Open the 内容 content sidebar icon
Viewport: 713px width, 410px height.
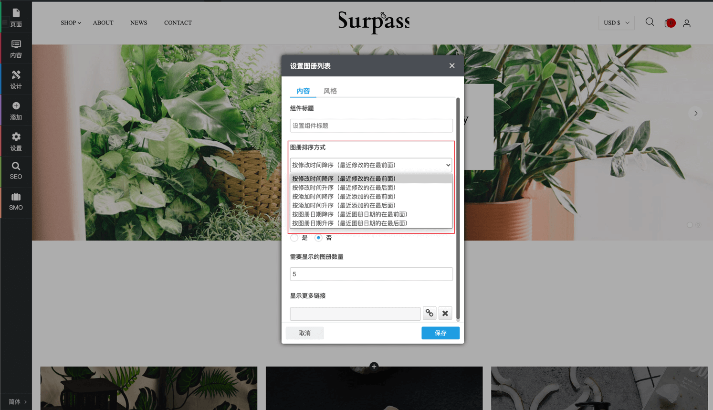(16, 49)
